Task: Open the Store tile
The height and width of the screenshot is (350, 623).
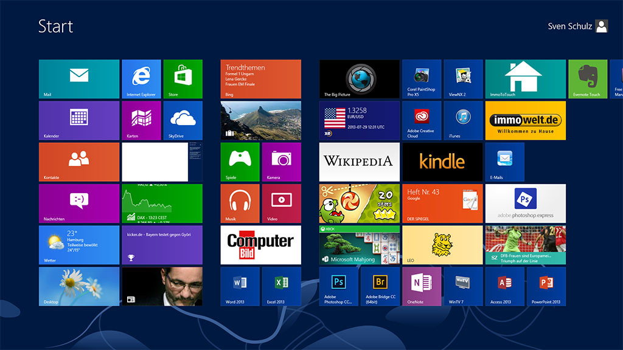Action: tap(183, 79)
